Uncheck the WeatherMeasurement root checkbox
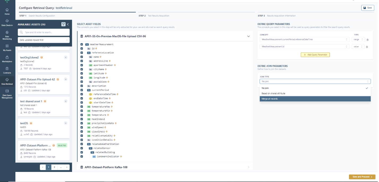Image resolution: width=379 pixels, height=182 pixels. coord(82,44)
